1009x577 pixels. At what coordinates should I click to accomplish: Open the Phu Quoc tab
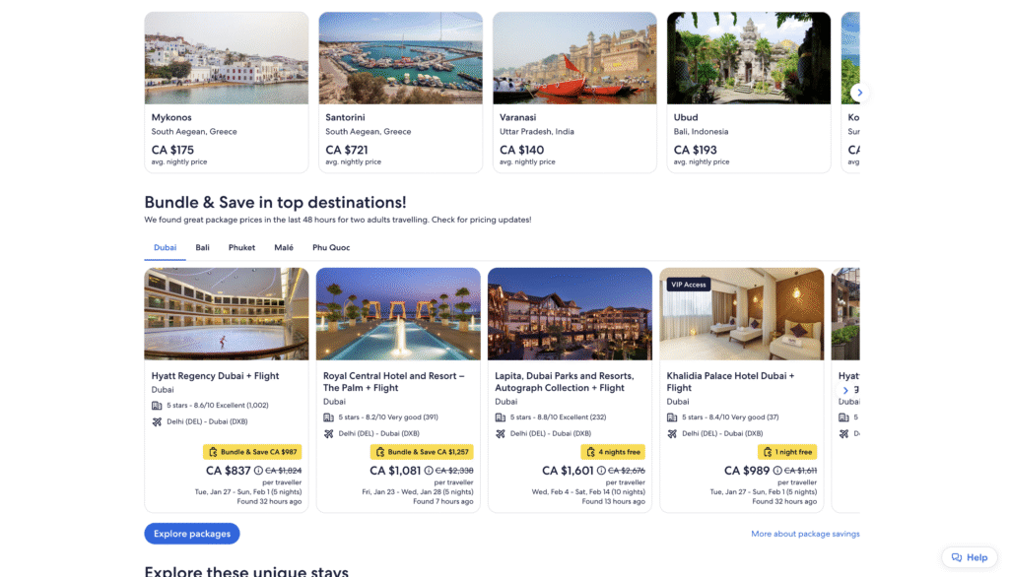331,248
